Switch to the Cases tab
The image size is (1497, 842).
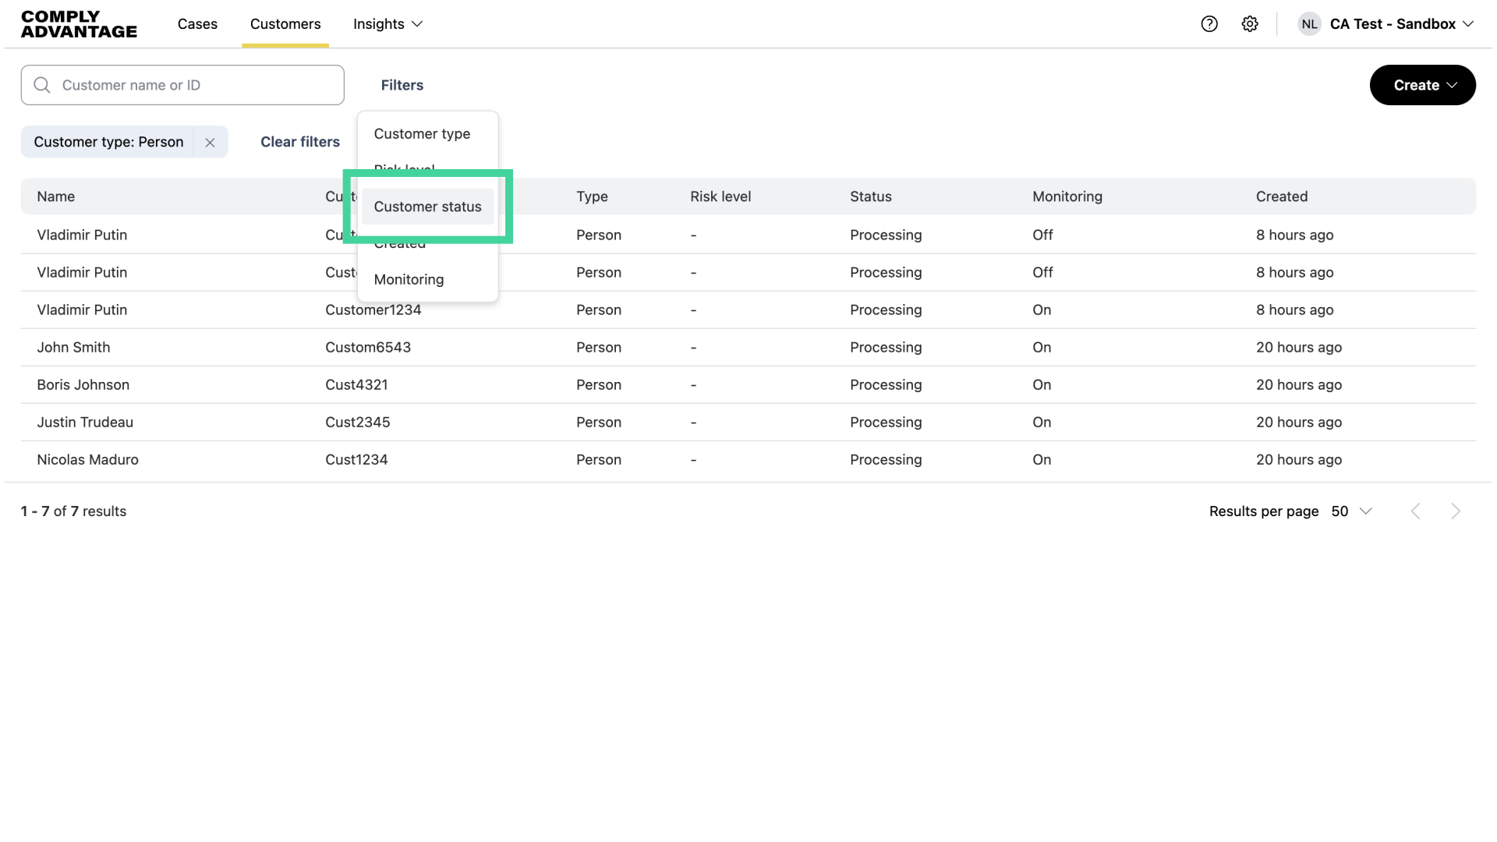click(197, 24)
